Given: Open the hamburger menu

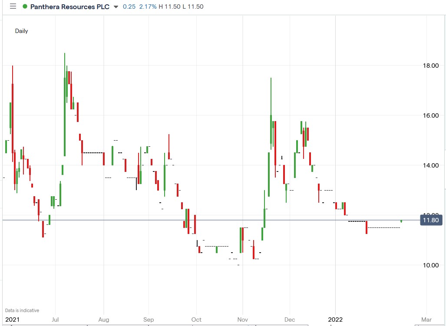Looking at the screenshot, I should (13, 7).
